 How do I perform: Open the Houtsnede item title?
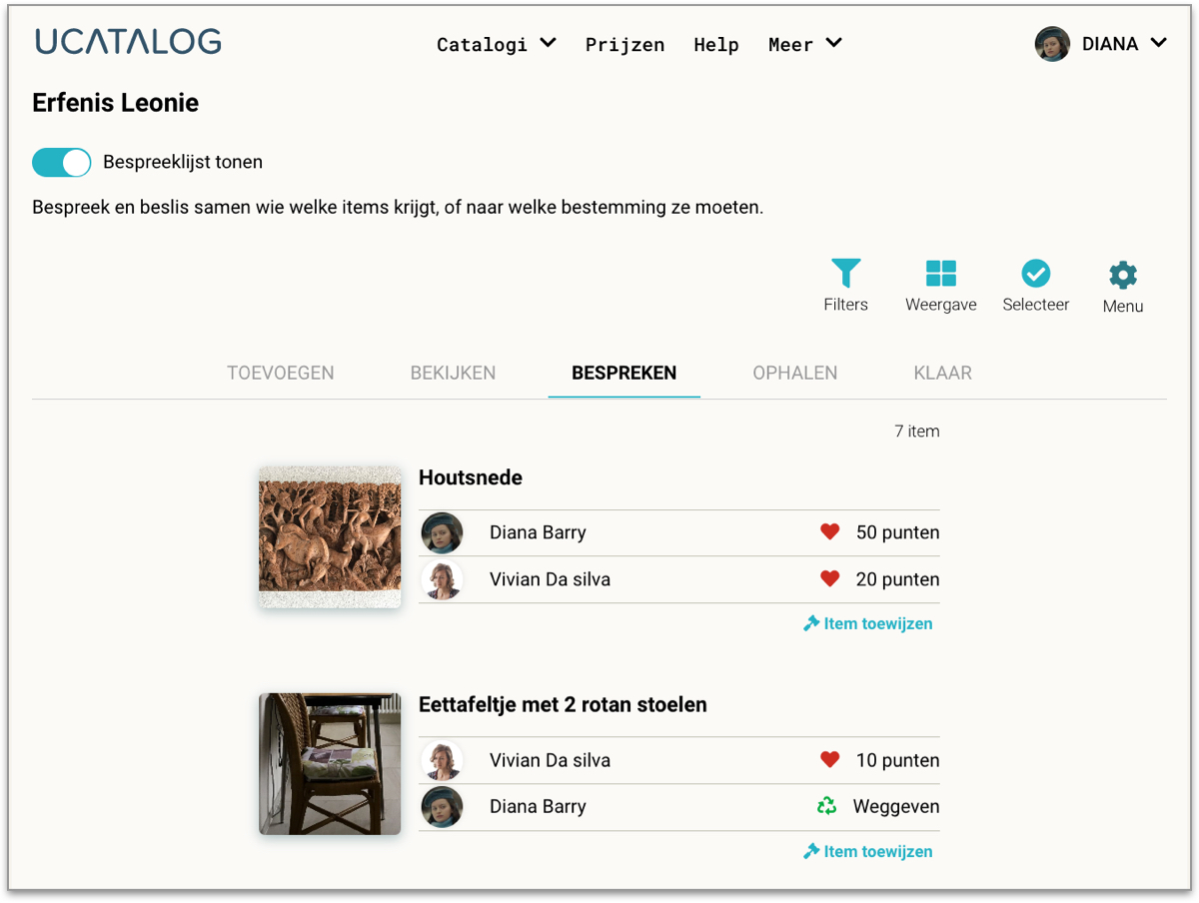471,477
